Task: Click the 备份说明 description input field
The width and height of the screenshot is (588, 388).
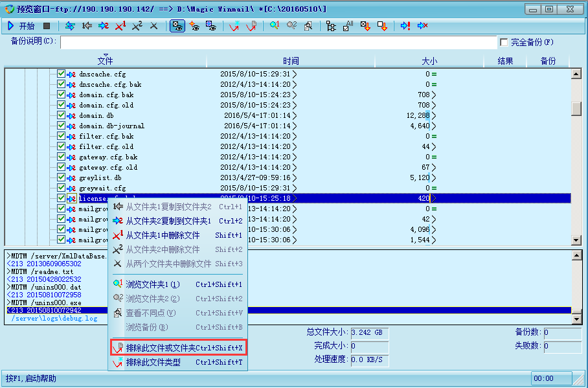Action: coord(278,42)
